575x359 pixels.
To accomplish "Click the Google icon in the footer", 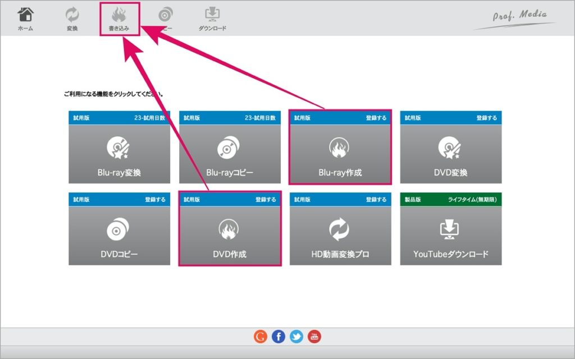I will 261,337.
